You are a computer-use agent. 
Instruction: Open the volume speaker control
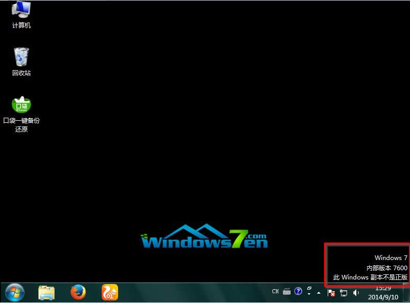tap(356, 293)
